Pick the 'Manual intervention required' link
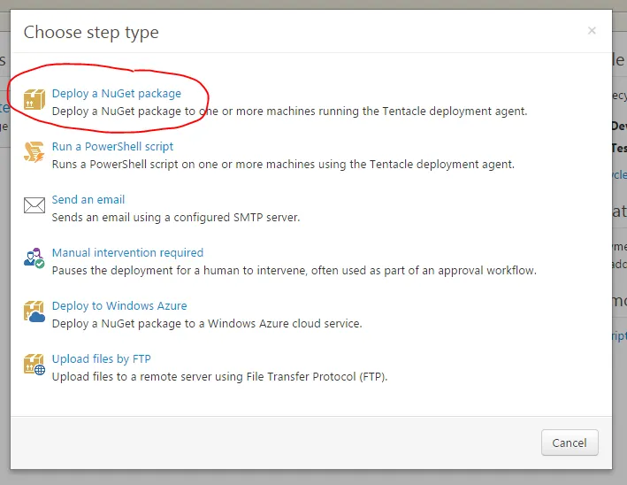The width and height of the screenshot is (627, 485). (x=127, y=252)
